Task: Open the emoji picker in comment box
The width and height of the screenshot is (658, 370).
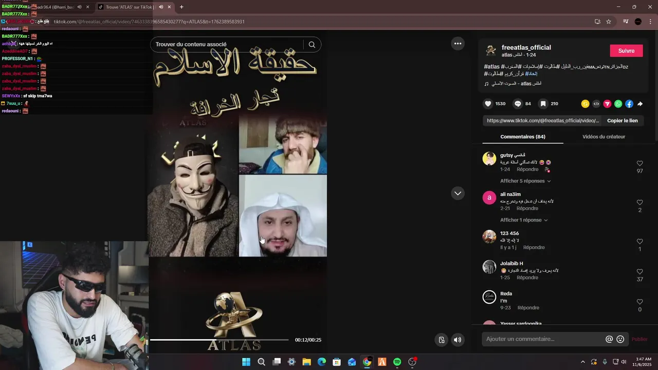Action: 620,339
